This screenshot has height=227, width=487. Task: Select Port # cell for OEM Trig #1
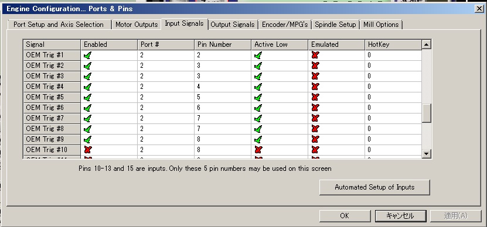[166, 55]
